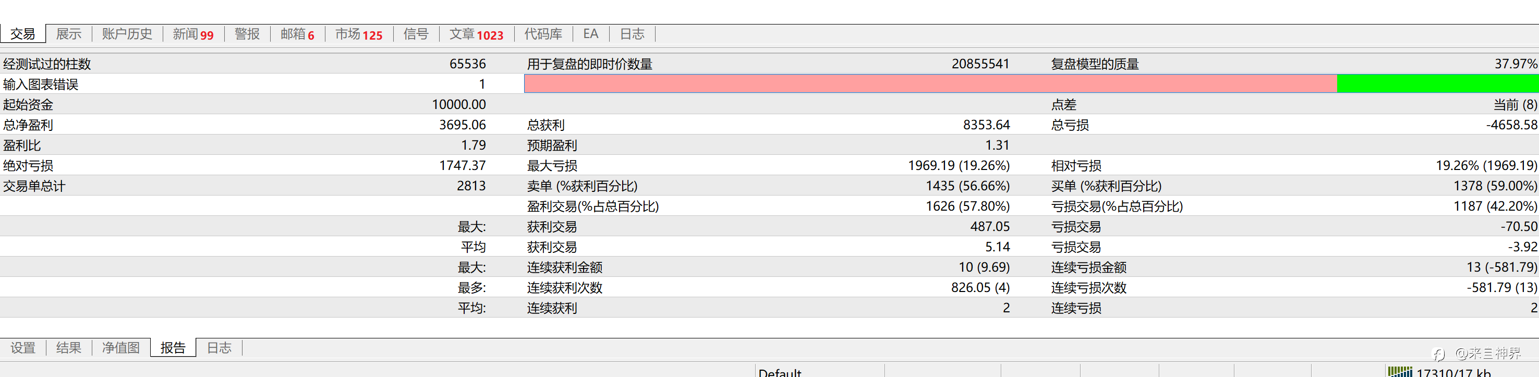Open the 邮箱 tab with 6 unread
This screenshot has width=1539, height=377.
(297, 34)
